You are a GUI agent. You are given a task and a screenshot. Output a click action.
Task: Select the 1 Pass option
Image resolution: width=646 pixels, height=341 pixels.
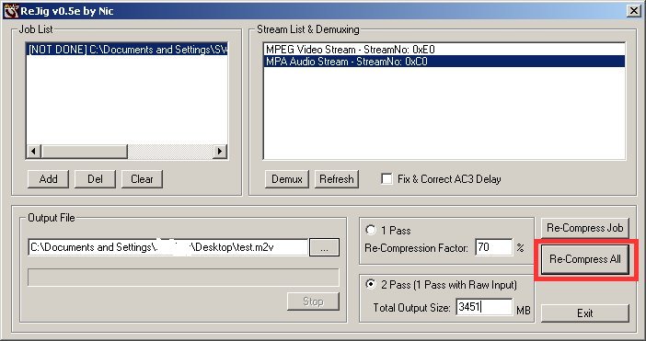371,230
